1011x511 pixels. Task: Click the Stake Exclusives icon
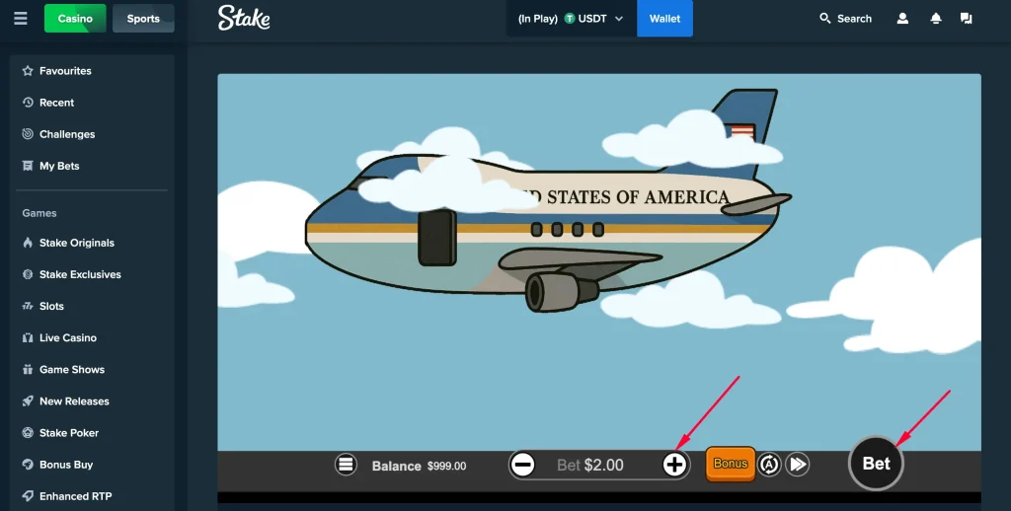tap(27, 274)
